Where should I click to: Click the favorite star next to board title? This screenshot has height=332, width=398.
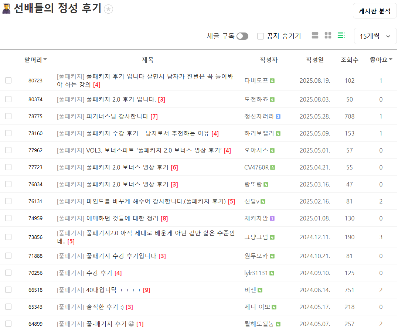coord(108,10)
